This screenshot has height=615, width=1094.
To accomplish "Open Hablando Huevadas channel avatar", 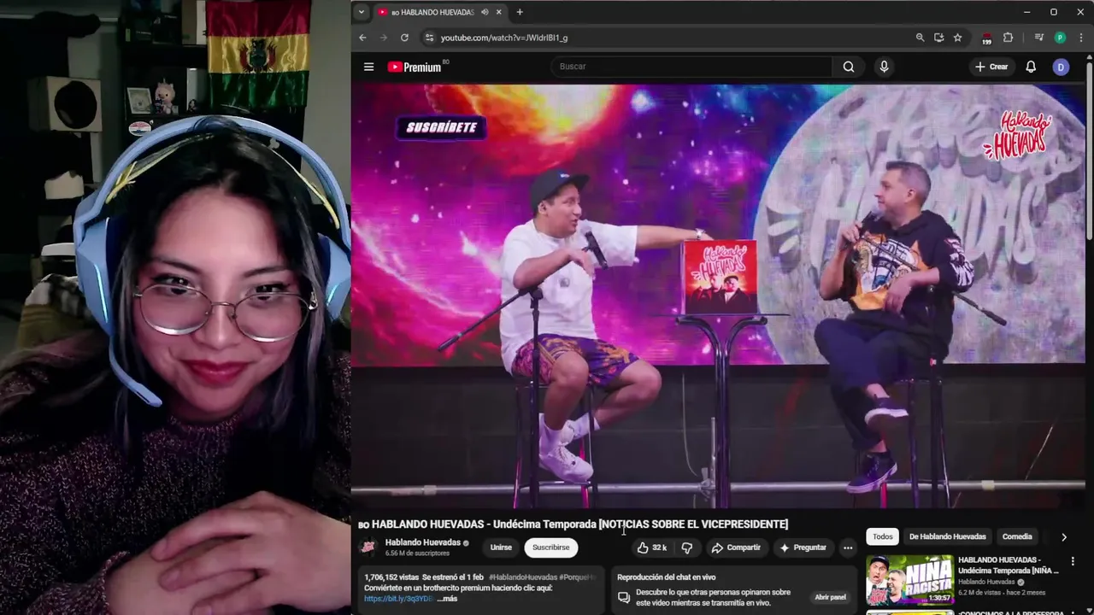I will point(368,548).
